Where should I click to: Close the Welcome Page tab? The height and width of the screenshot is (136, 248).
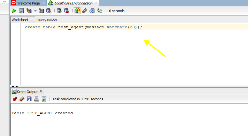[x=44, y=3]
